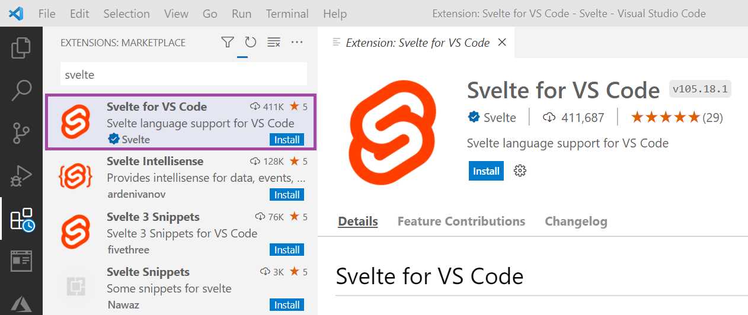Click verified publisher badge beside Svelte in list
Viewport: 748px width, 315px height.
113,140
